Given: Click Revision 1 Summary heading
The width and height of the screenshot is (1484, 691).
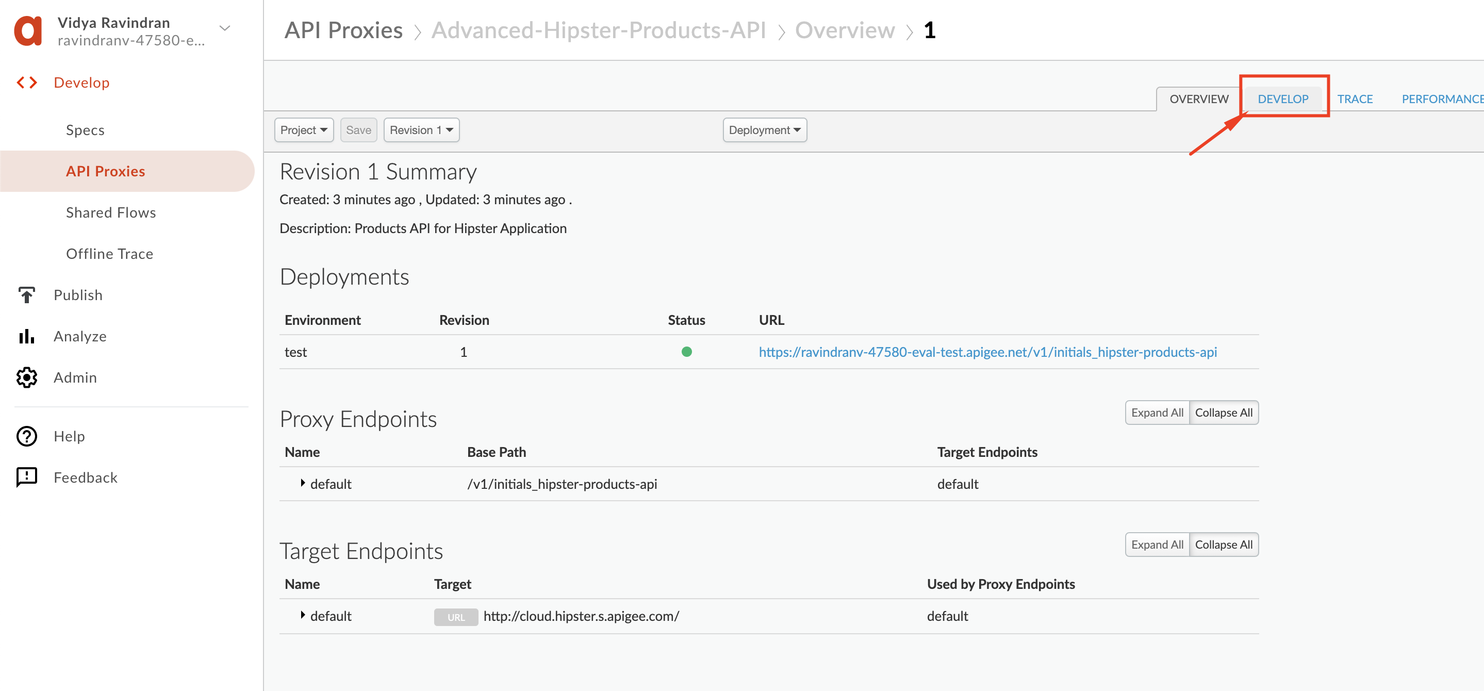Looking at the screenshot, I should tap(378, 172).
